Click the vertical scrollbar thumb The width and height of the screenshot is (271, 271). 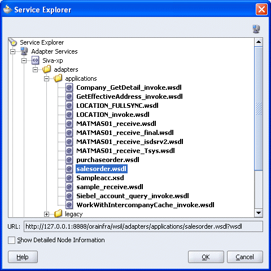(x=259, y=108)
